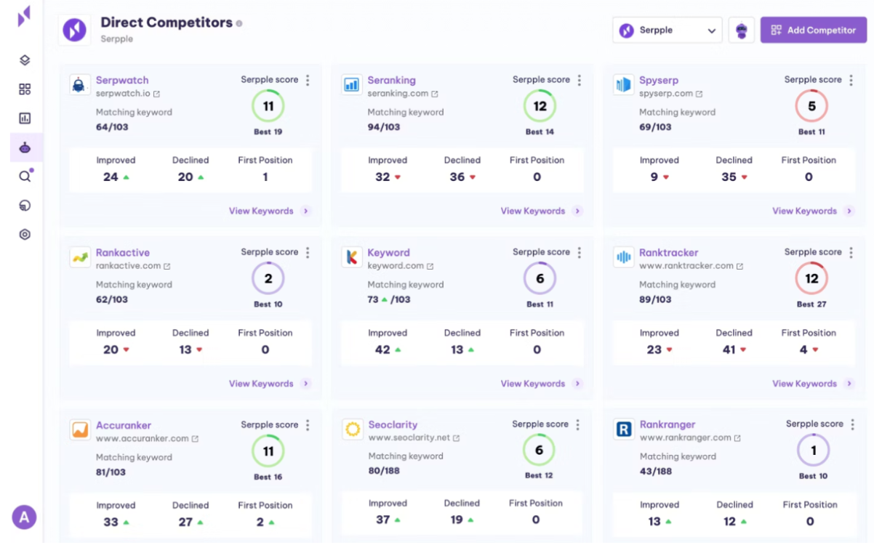The image size is (874, 545).
Task: Click the Spyserp score ring showing 5
Action: click(x=811, y=107)
